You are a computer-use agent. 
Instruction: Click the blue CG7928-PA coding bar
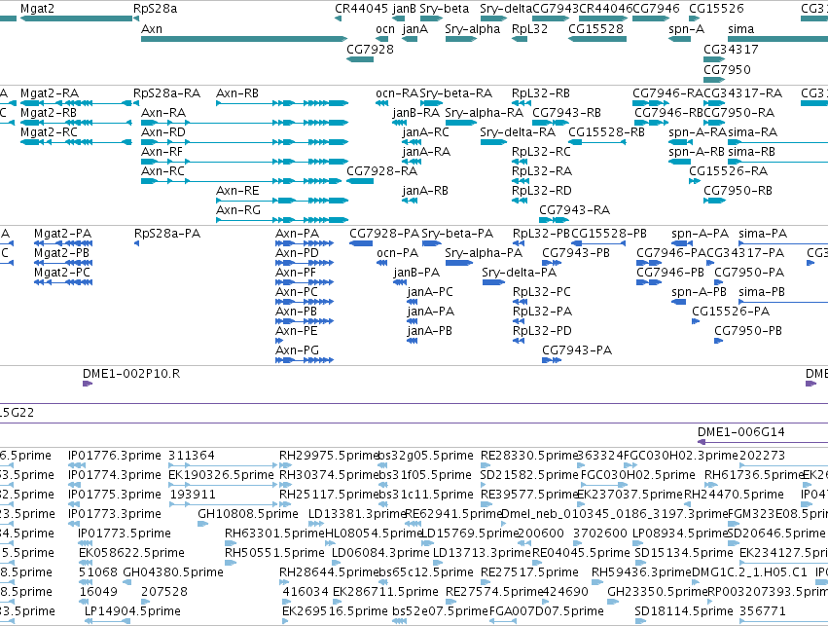tap(361, 243)
